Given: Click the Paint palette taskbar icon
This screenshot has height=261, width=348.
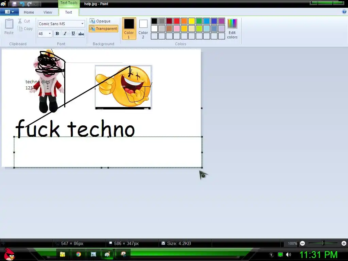Looking at the screenshot, I should coord(107,254).
